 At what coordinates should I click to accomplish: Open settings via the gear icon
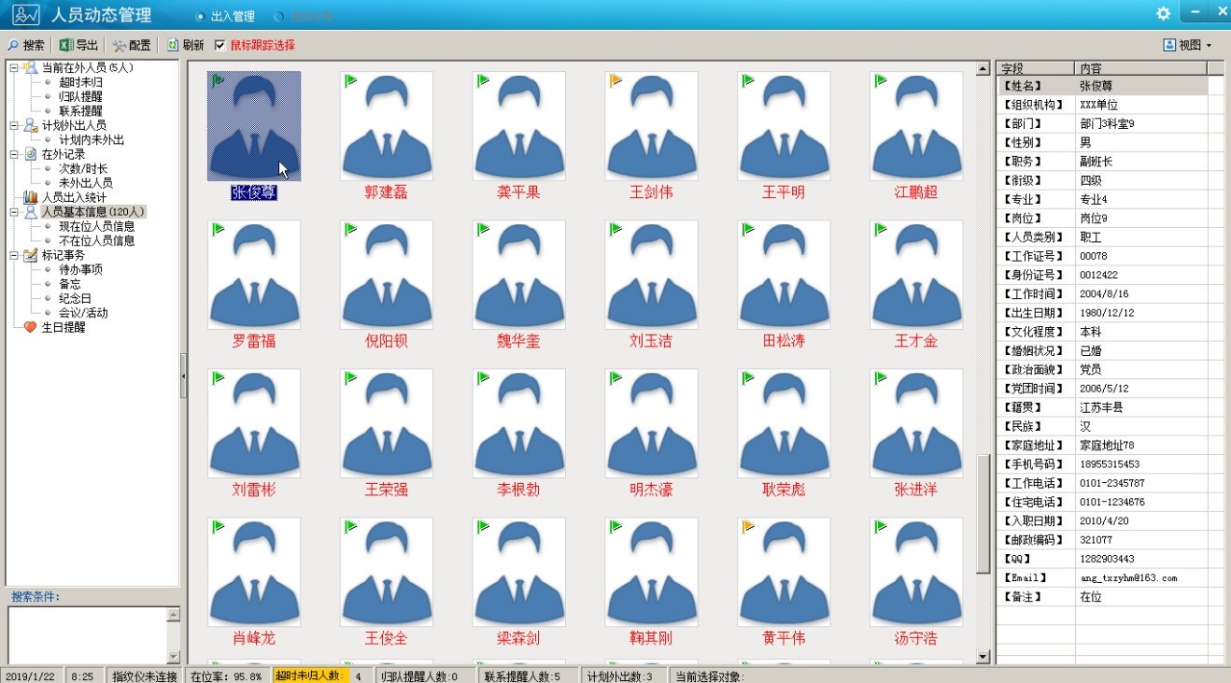tap(1163, 14)
